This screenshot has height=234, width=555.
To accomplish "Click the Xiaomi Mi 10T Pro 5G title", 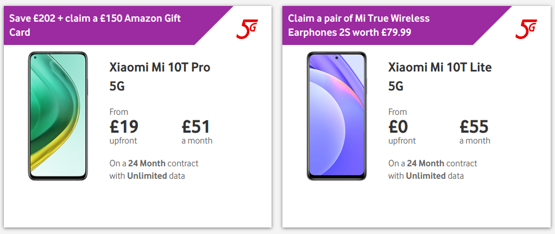I will click(x=160, y=76).
